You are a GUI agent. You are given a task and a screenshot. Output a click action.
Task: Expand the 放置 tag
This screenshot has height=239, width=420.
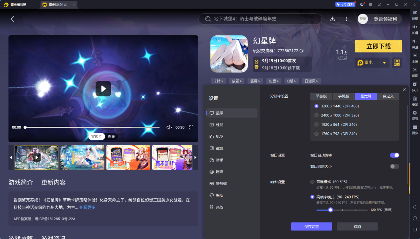coord(237,81)
